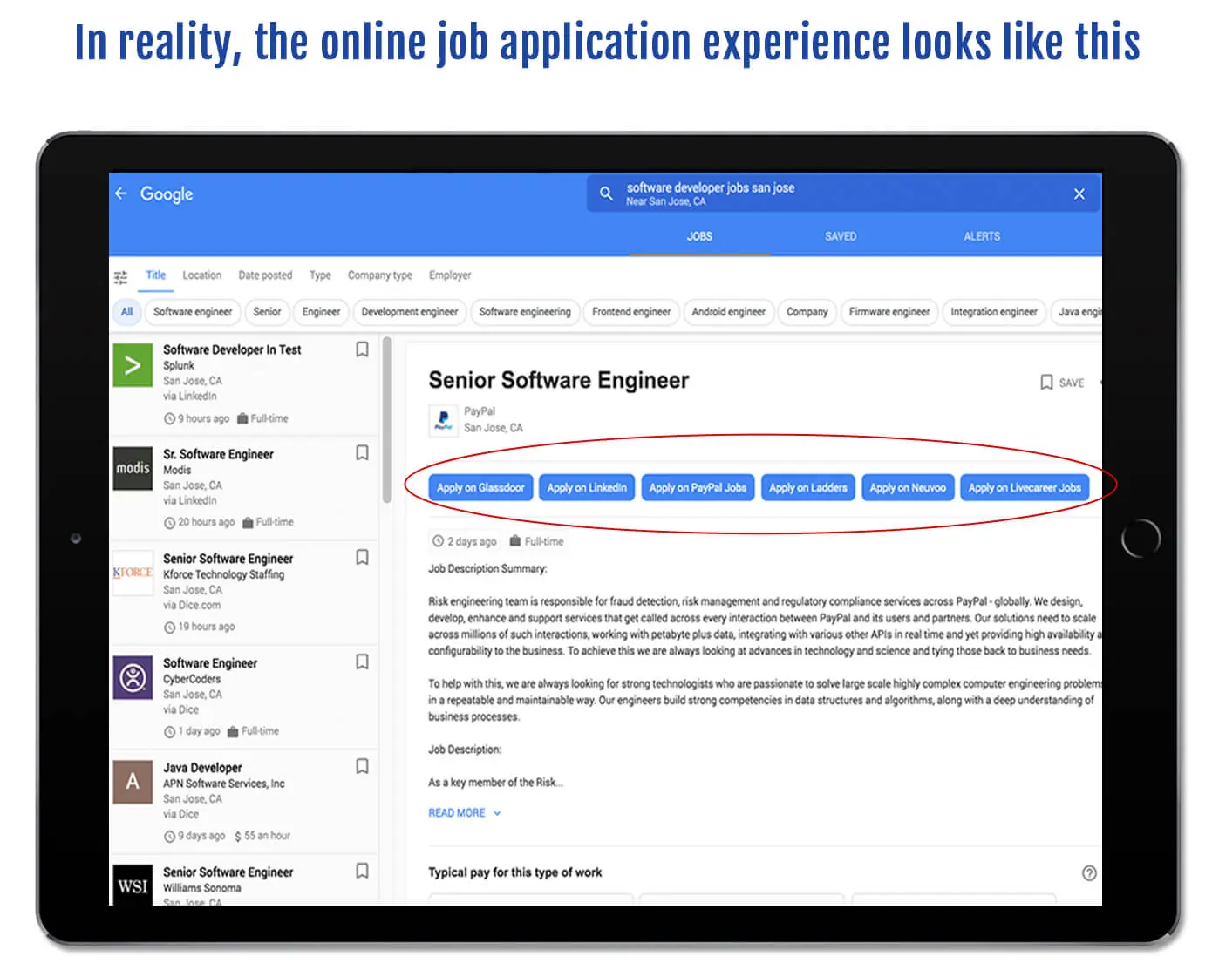Viewport: 1219px width, 977px height.
Task: Select the Date posted filter tab
Action: point(265,275)
